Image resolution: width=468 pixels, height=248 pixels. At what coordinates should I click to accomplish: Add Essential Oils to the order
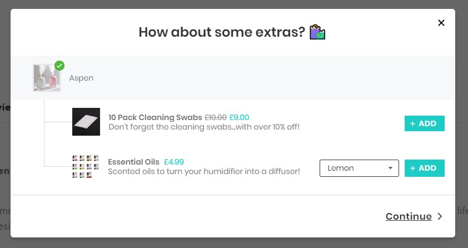(x=425, y=168)
